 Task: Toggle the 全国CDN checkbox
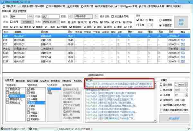coord(161,100)
